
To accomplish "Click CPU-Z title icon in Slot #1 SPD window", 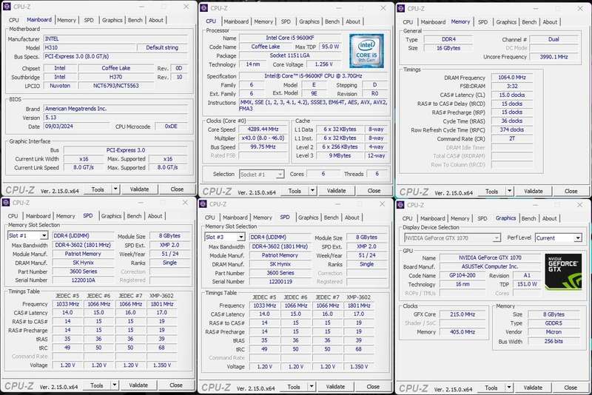I will point(6,203).
